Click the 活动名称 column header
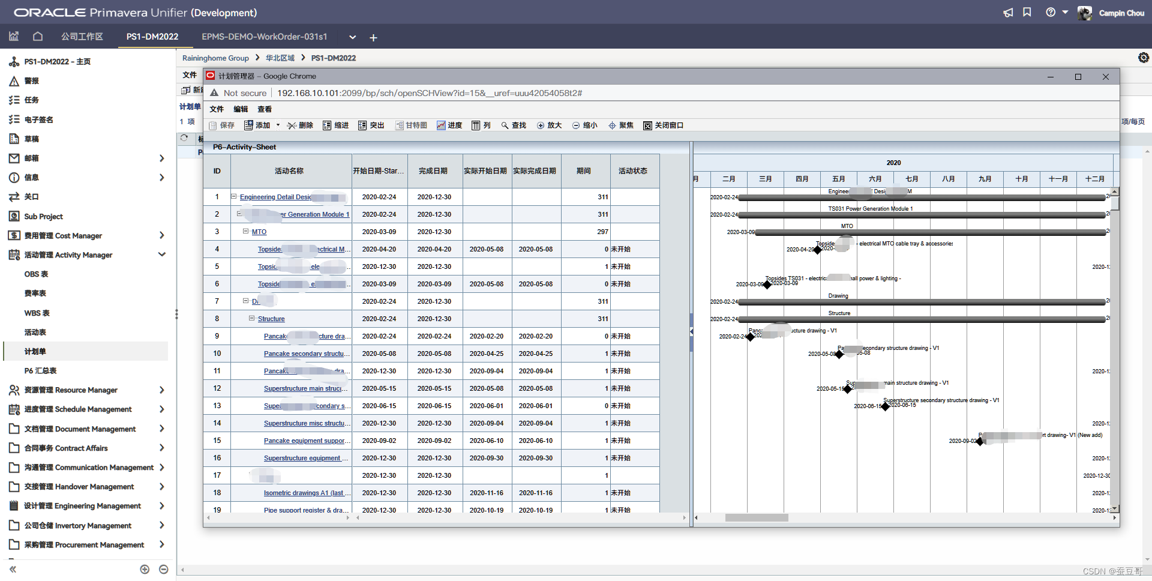This screenshot has height=581, width=1152. [x=291, y=171]
